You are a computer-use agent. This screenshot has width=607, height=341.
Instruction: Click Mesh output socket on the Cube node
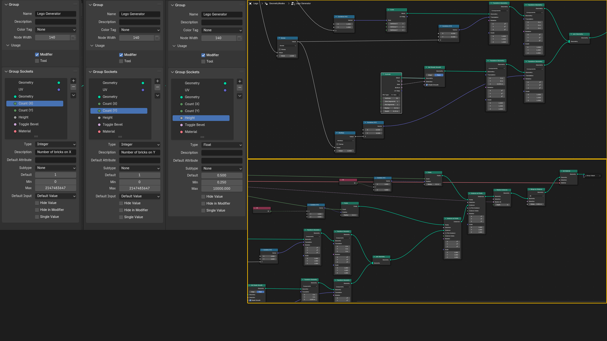click(x=407, y=14)
